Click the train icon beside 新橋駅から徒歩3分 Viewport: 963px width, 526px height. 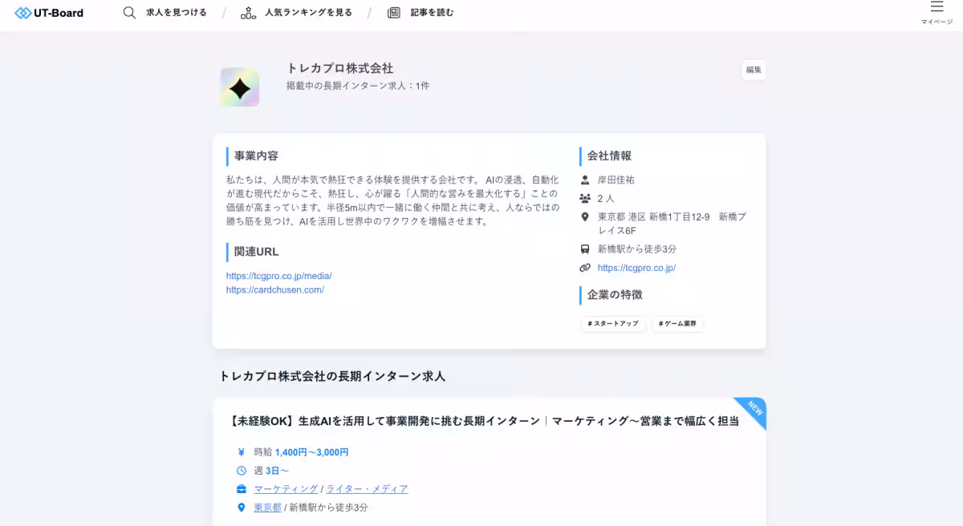(585, 249)
